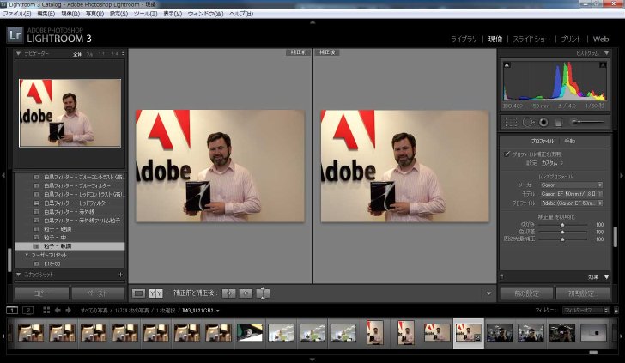Hide the bottom filmstrip panel
The width and height of the screenshot is (625, 363).
tap(312, 360)
